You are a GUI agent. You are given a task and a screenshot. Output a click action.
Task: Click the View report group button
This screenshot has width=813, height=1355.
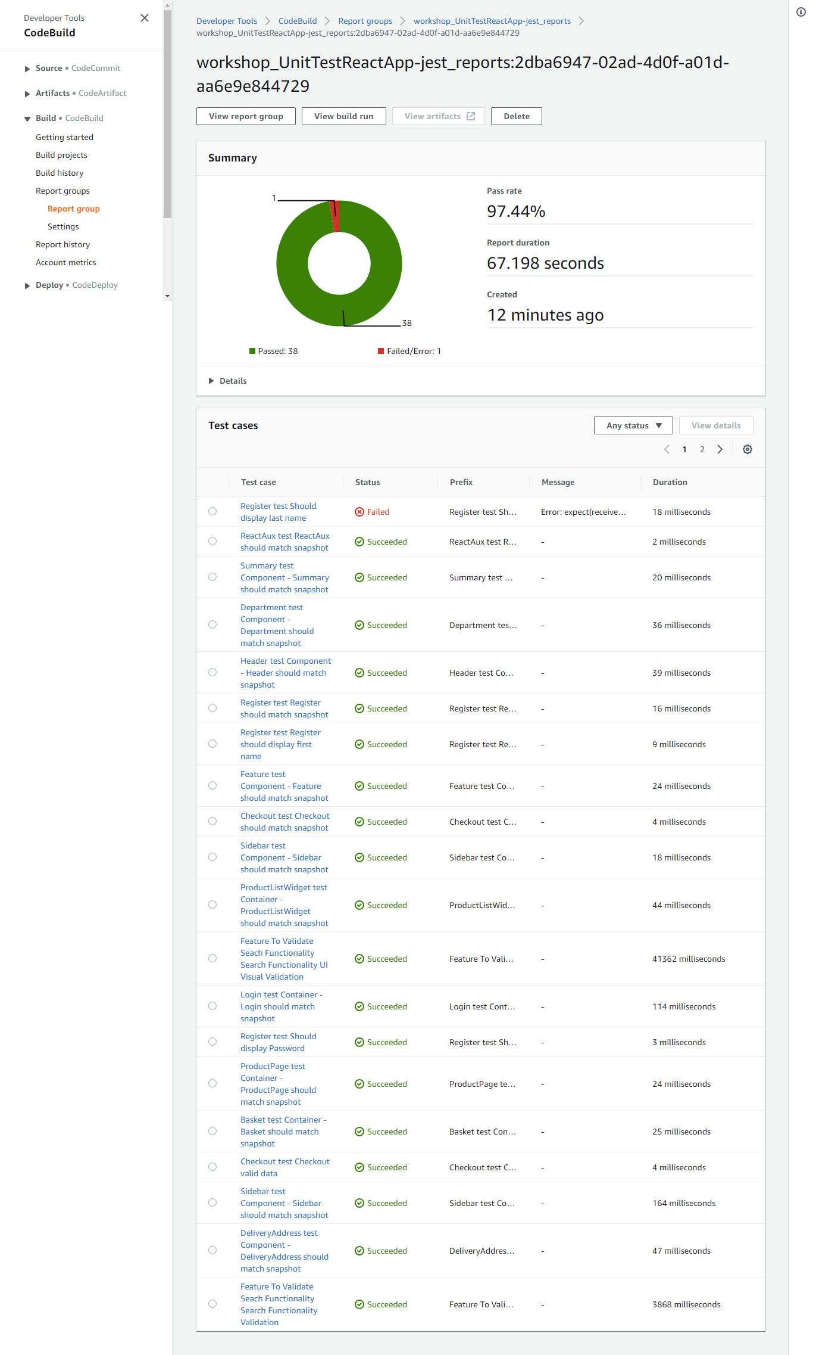coord(246,116)
